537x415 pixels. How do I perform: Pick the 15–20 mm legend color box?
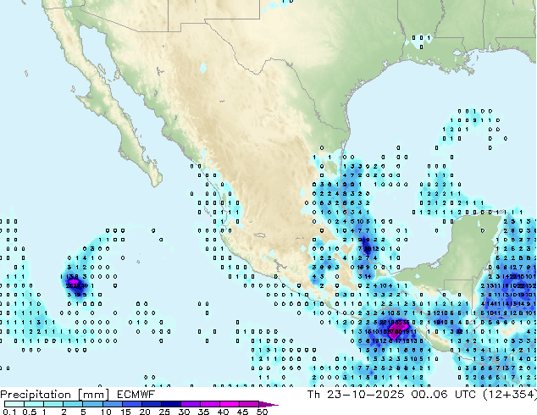click(x=131, y=404)
